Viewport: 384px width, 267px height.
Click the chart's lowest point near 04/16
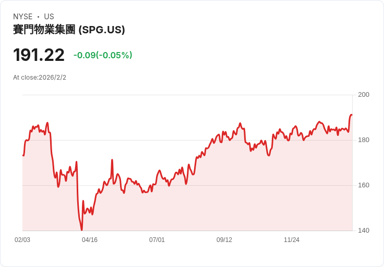81,230
